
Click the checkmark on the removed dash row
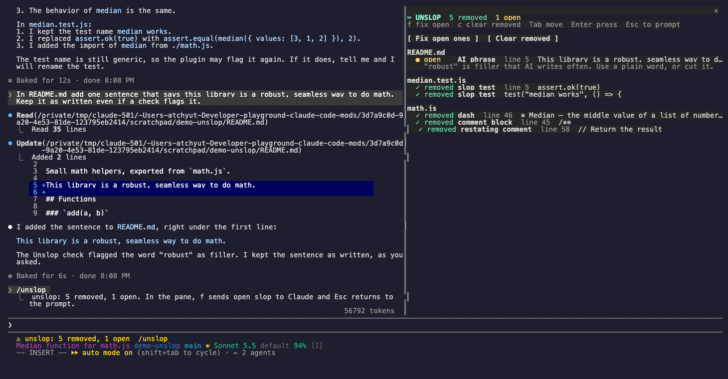pyautogui.click(x=418, y=115)
